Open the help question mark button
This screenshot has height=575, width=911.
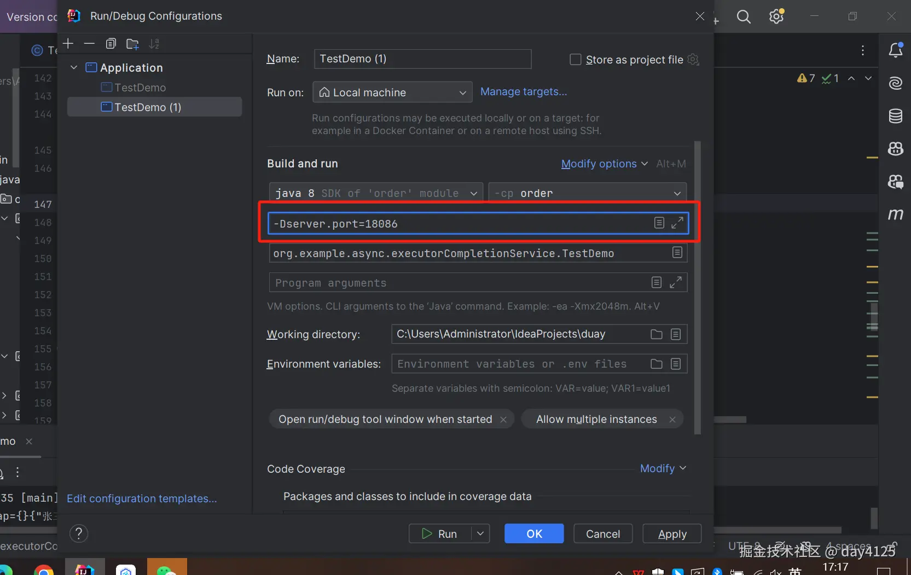pos(79,533)
